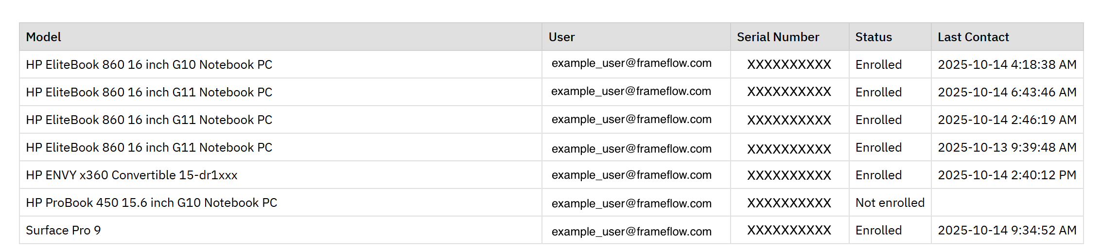Screen dimensions: 1101x249
Task: Sort by the Last Contact header
Action: pos(973,37)
